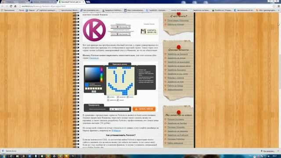
Task: Bookmark this page with the star icon
Action: click(274, 6)
